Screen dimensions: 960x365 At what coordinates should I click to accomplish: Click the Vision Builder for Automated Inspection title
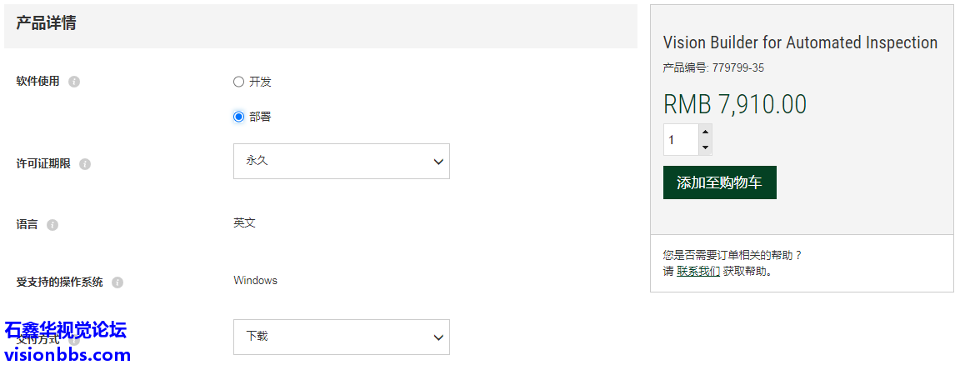click(800, 42)
